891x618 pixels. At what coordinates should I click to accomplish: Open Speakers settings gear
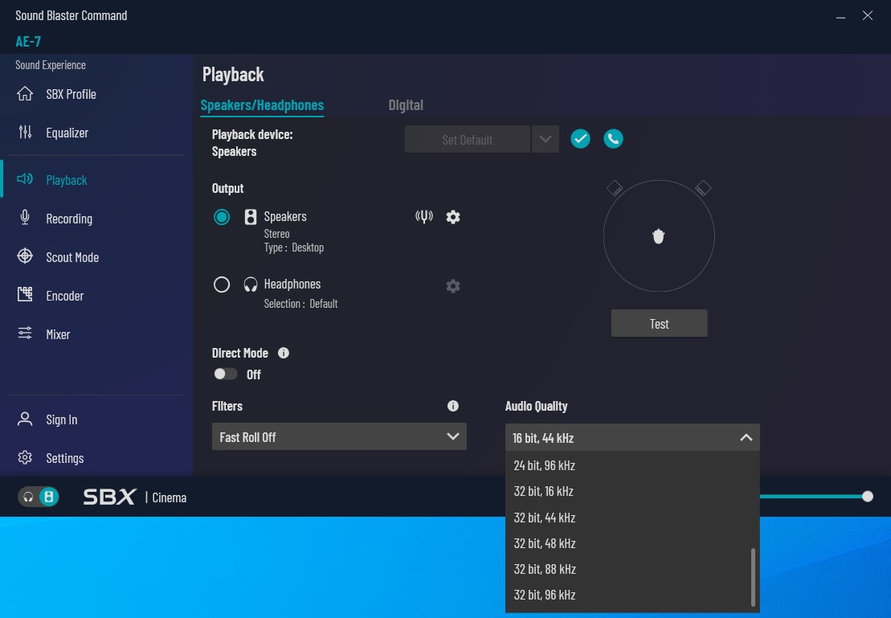[453, 217]
